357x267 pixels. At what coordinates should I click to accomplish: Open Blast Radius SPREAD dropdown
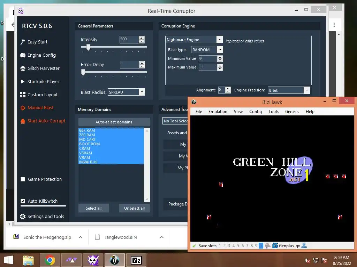point(142,92)
